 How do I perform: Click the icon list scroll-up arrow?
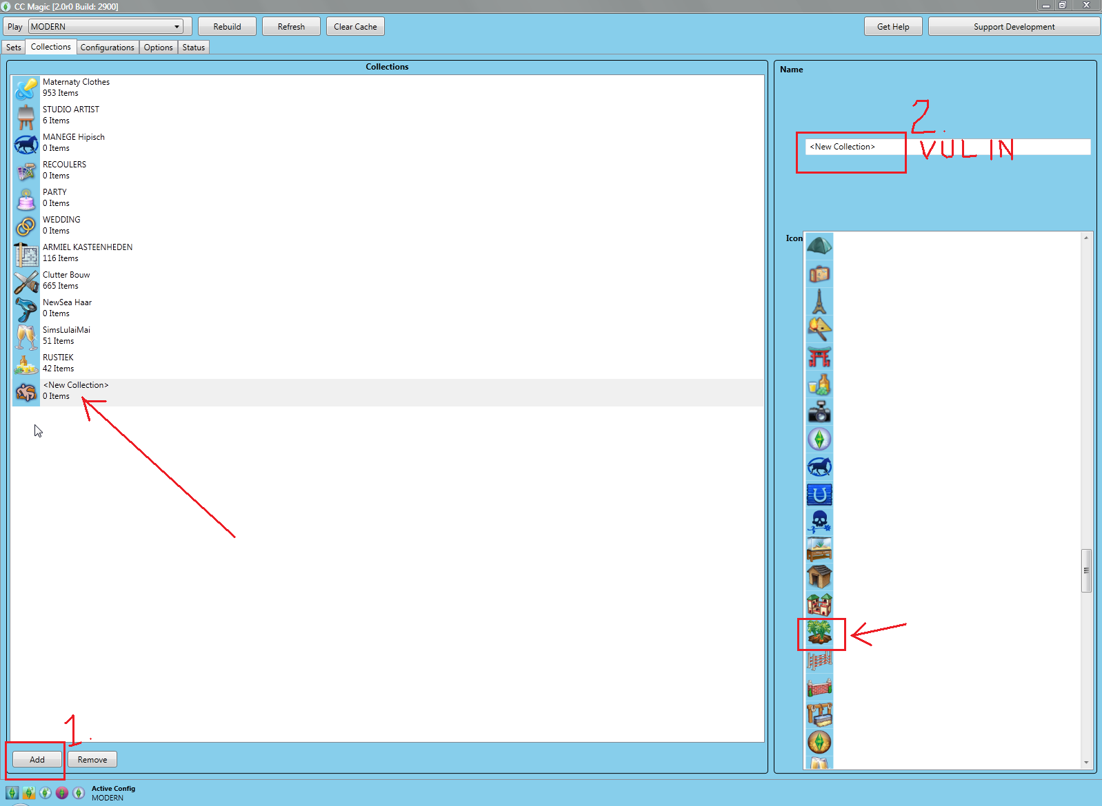tap(1086, 238)
